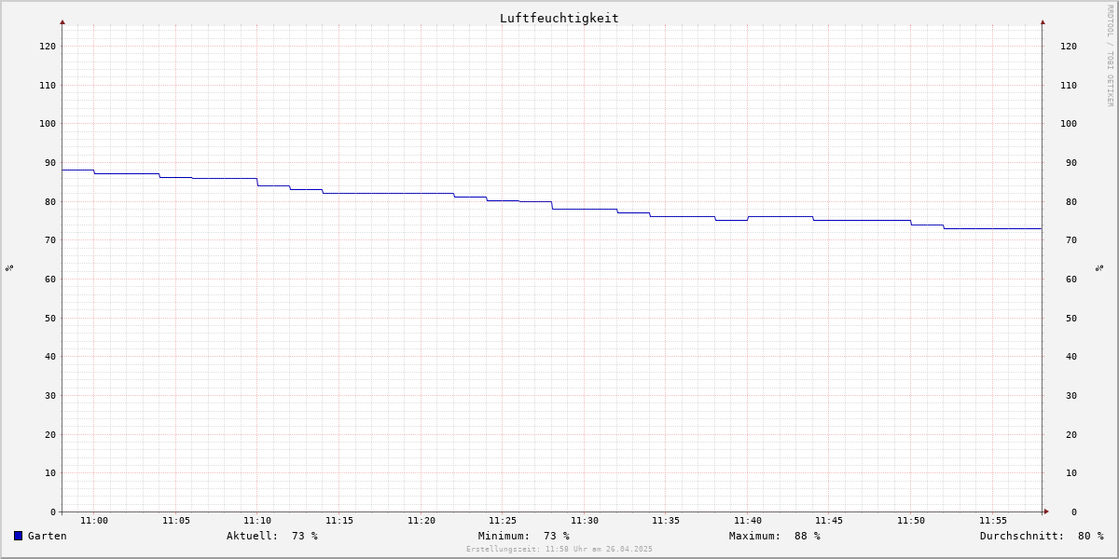The height and width of the screenshot is (559, 1119).
Task: Click the % unit label beside the left axis
Action: point(9,268)
